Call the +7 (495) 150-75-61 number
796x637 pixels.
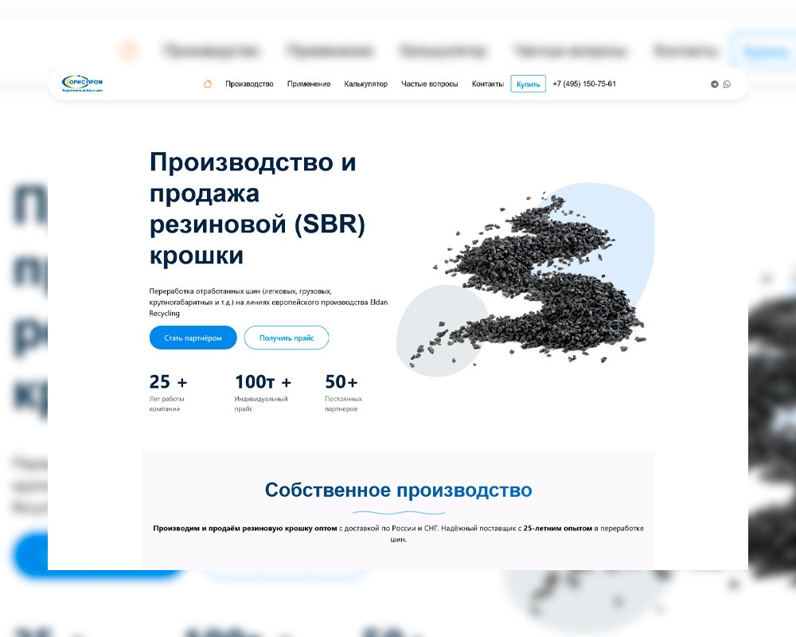[x=583, y=84]
